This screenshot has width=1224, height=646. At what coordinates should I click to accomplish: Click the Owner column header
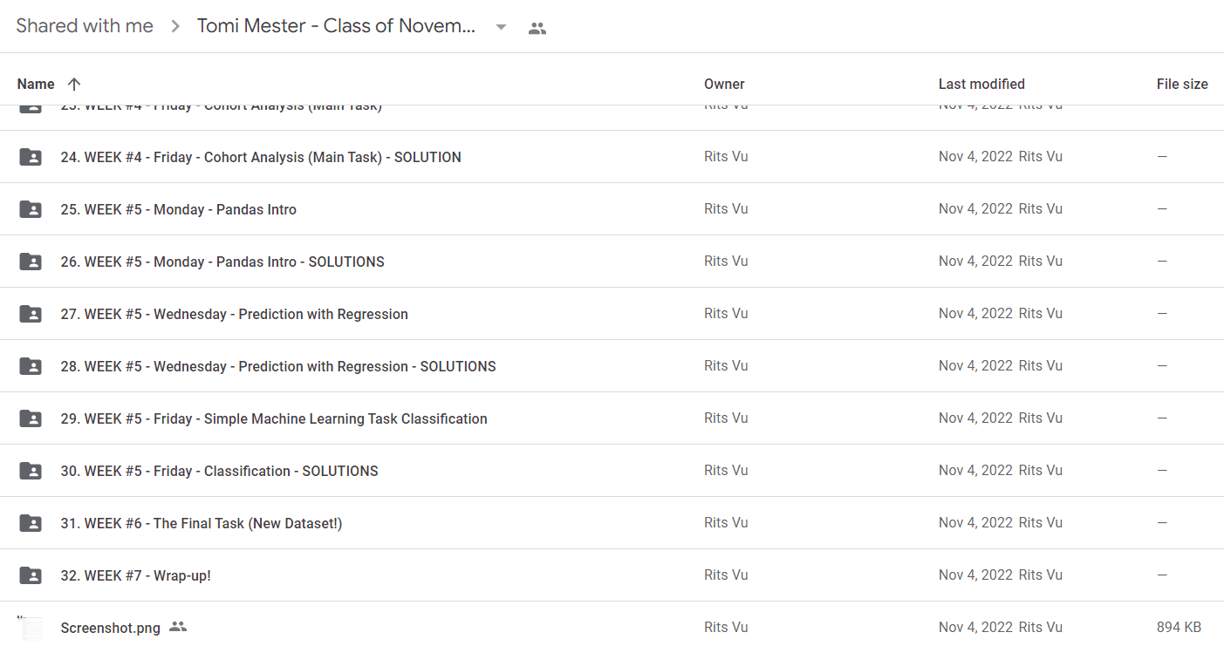coord(724,85)
